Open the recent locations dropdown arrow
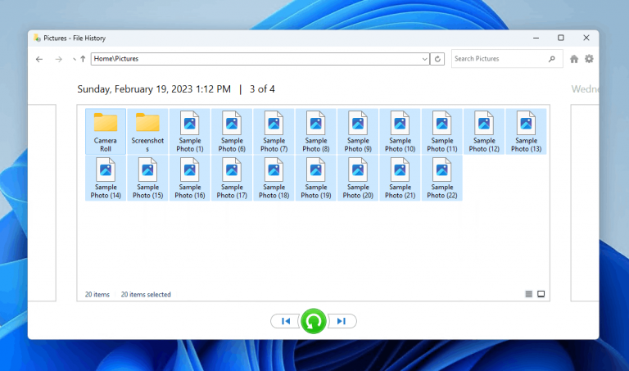The image size is (629, 371). (x=74, y=59)
